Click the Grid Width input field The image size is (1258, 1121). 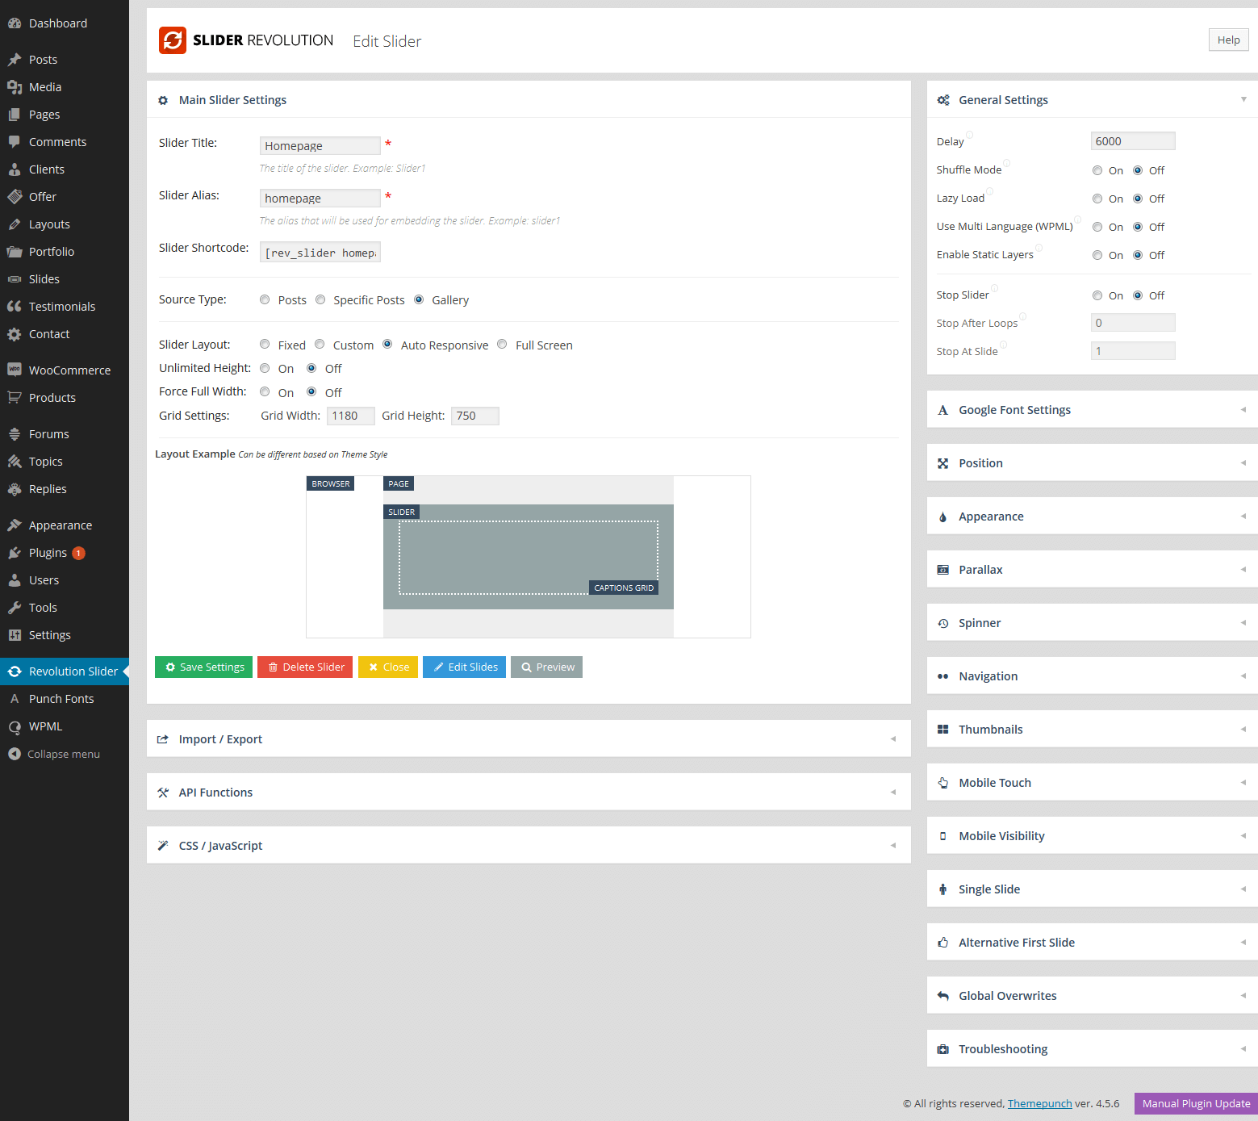point(350,416)
